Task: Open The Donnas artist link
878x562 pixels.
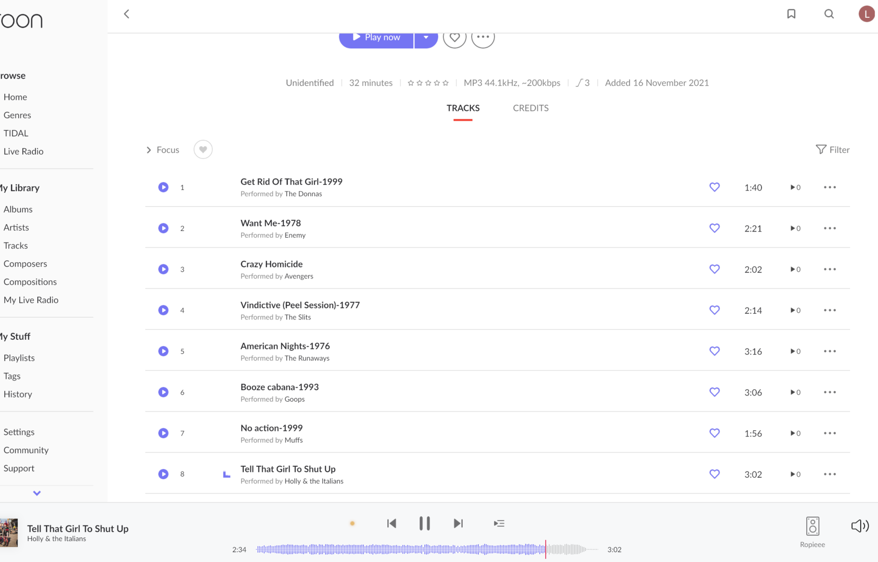Action: point(303,194)
